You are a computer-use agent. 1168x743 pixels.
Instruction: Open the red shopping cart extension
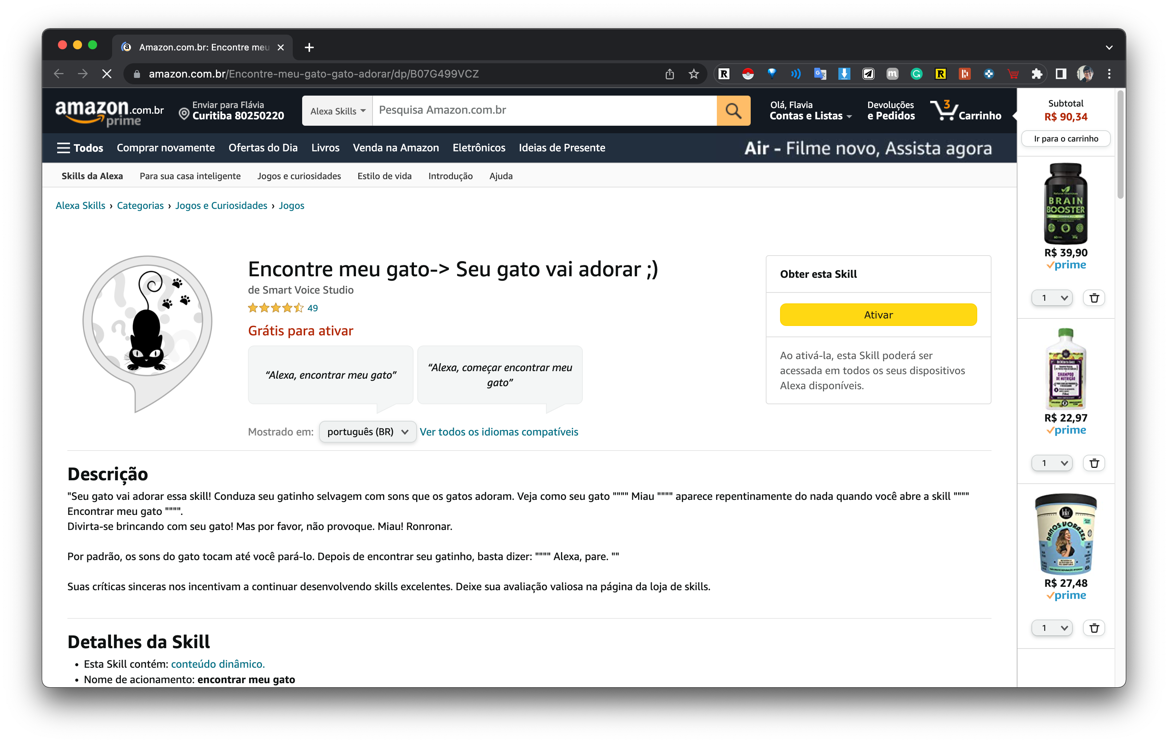coord(1013,74)
